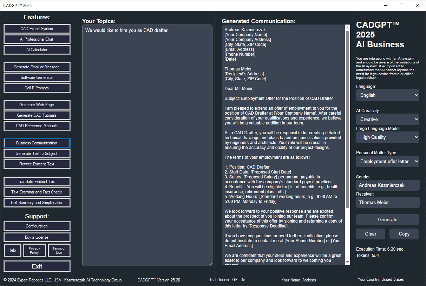
Task: Click the Generate button
Action: click(388, 219)
